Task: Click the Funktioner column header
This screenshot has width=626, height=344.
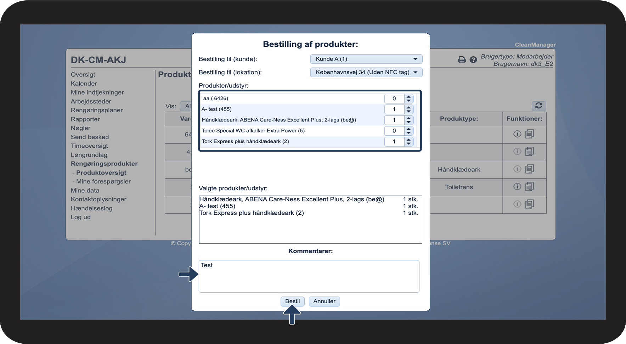Action: [x=524, y=119]
